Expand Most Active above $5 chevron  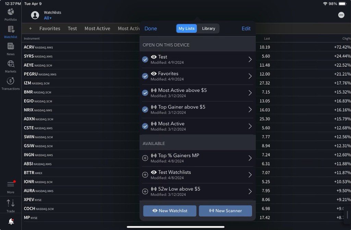tap(250, 93)
